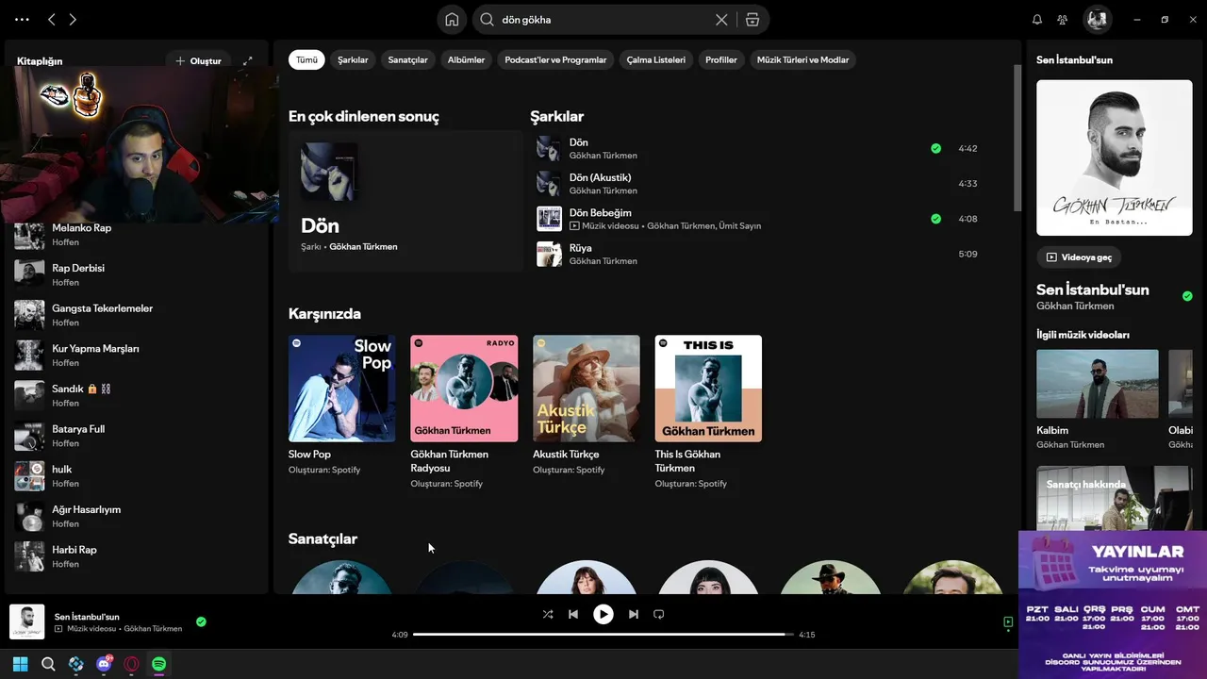Open Sen İstanbul'sun album art in right panel
This screenshot has width=1207, height=679.
1115,157
